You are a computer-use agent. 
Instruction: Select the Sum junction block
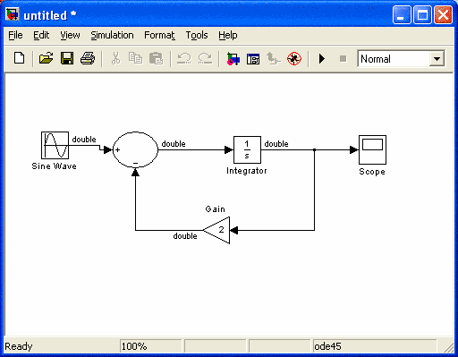pos(135,149)
